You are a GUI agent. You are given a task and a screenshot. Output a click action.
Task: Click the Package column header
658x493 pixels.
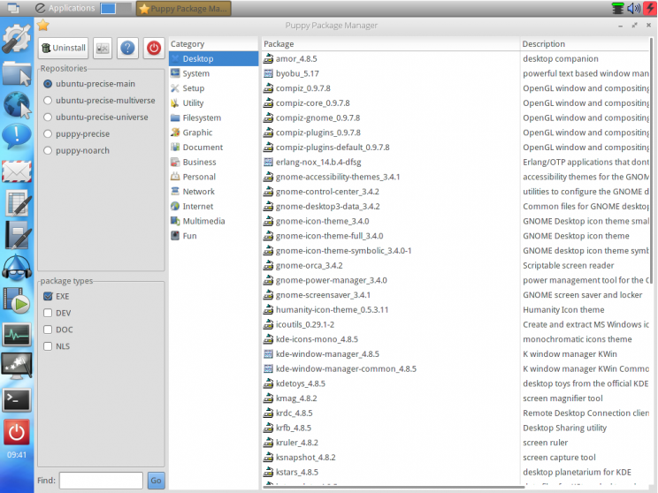[390, 44]
